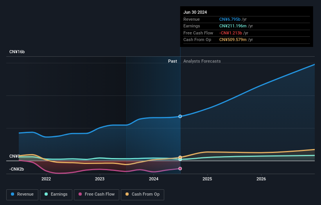Click the orange Cash From Op data point
The height and width of the screenshot is (205, 321).
click(x=180, y=157)
